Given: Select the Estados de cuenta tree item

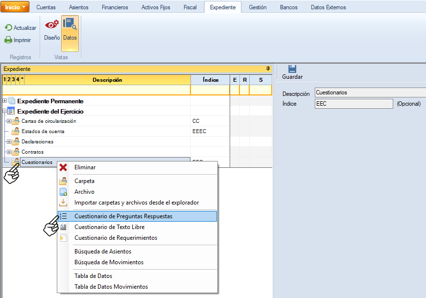Looking at the screenshot, I should 43,131.
